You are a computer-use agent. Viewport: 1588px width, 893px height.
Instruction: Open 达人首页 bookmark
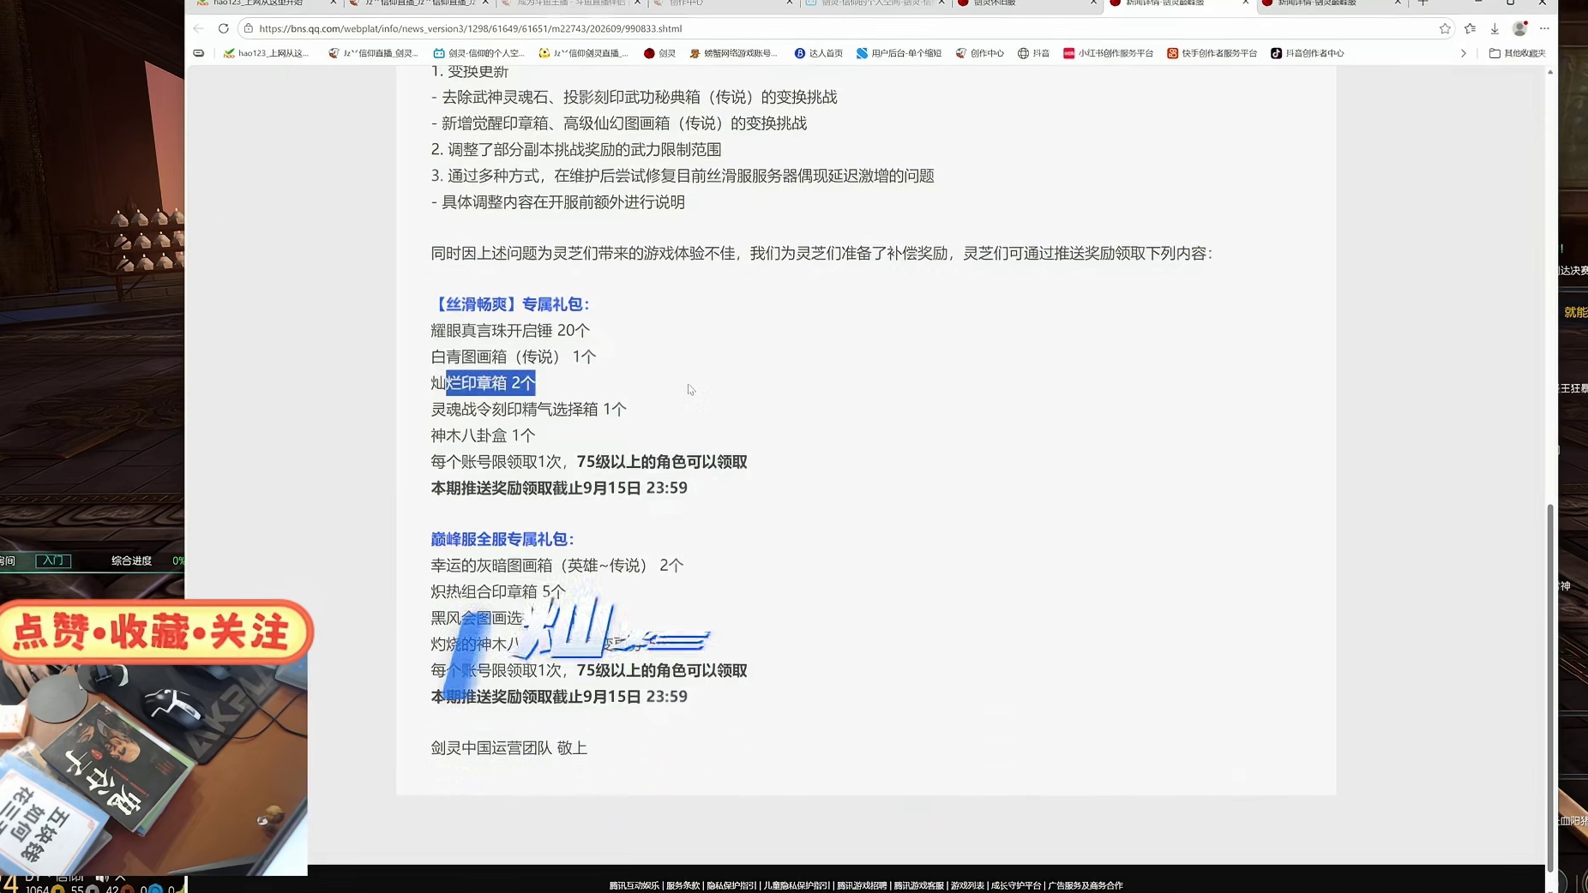click(x=818, y=53)
